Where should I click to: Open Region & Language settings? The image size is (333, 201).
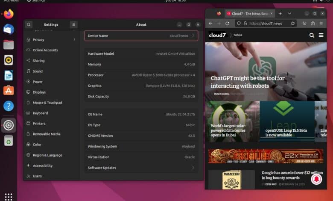pyautogui.click(x=51, y=155)
